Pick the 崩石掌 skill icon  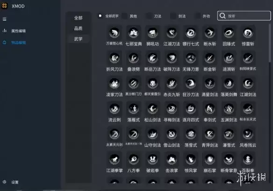pyautogui.click(x=210, y=159)
